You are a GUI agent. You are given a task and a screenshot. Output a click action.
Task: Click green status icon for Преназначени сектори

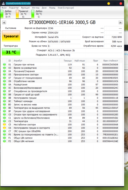[5, 74]
